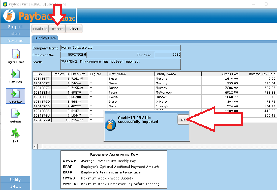Switch to the Subsidy Data tab

pyautogui.click(x=45, y=38)
